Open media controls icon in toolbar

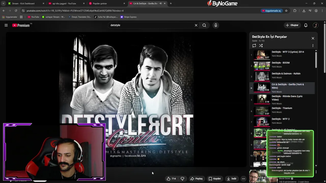310,11
